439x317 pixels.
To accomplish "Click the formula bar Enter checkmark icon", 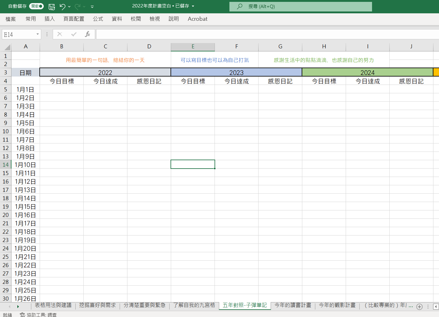I will [74, 34].
